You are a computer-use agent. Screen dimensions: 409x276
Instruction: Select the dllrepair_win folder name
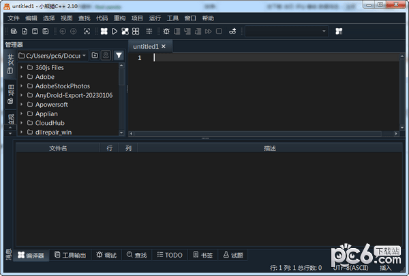(x=53, y=133)
